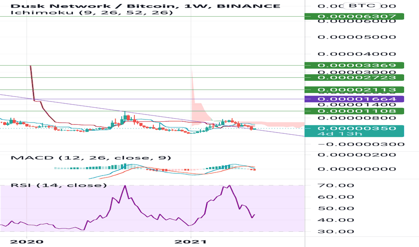The image size is (419, 247).
Task: Click the 2021 label on time axis
Action: tap(190, 242)
